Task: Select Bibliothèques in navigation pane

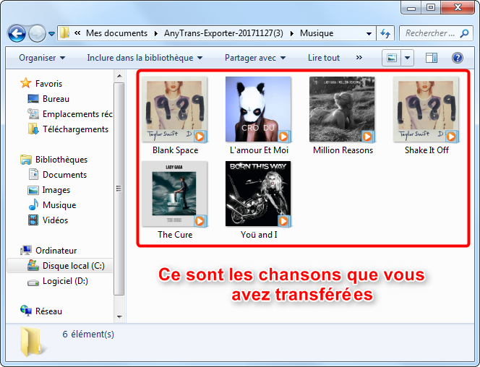Action: click(x=61, y=160)
